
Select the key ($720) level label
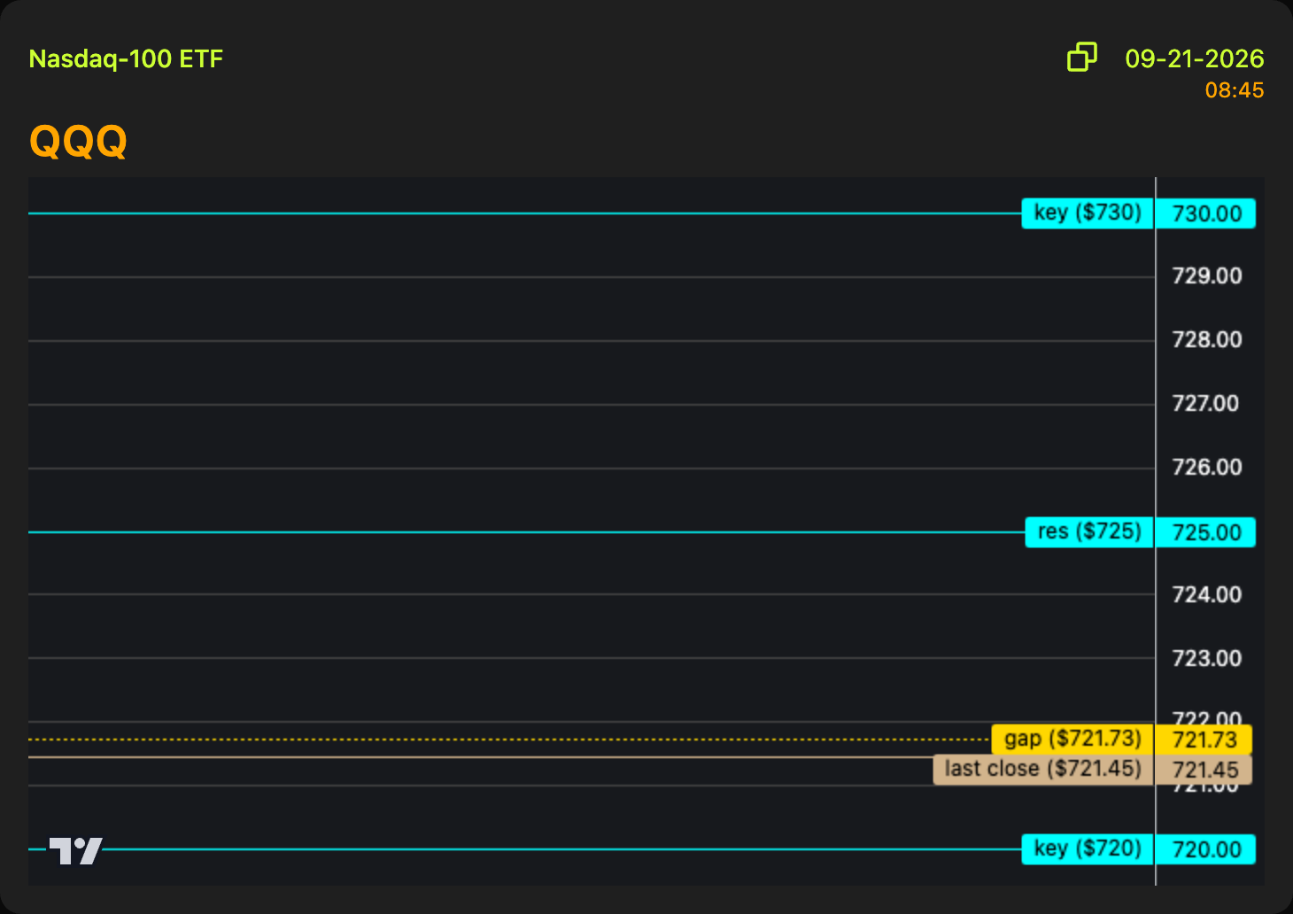pos(1088,849)
